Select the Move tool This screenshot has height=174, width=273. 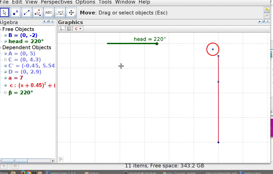(x=4, y=12)
